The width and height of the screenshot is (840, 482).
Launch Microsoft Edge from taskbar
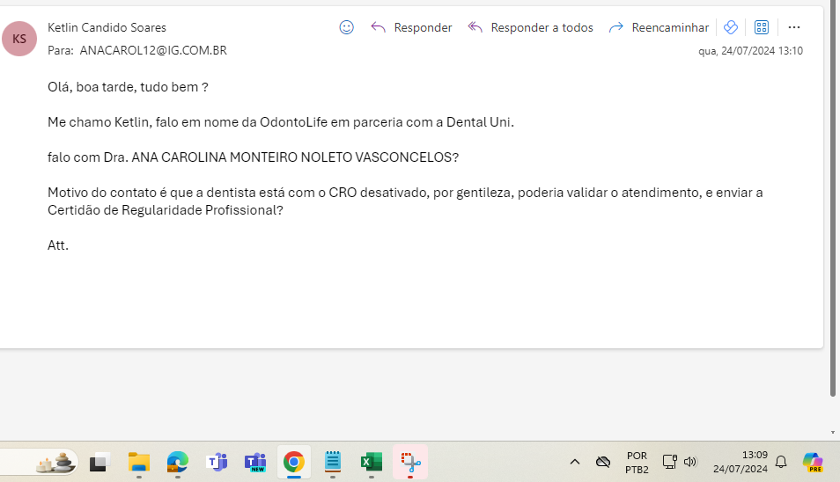point(177,462)
